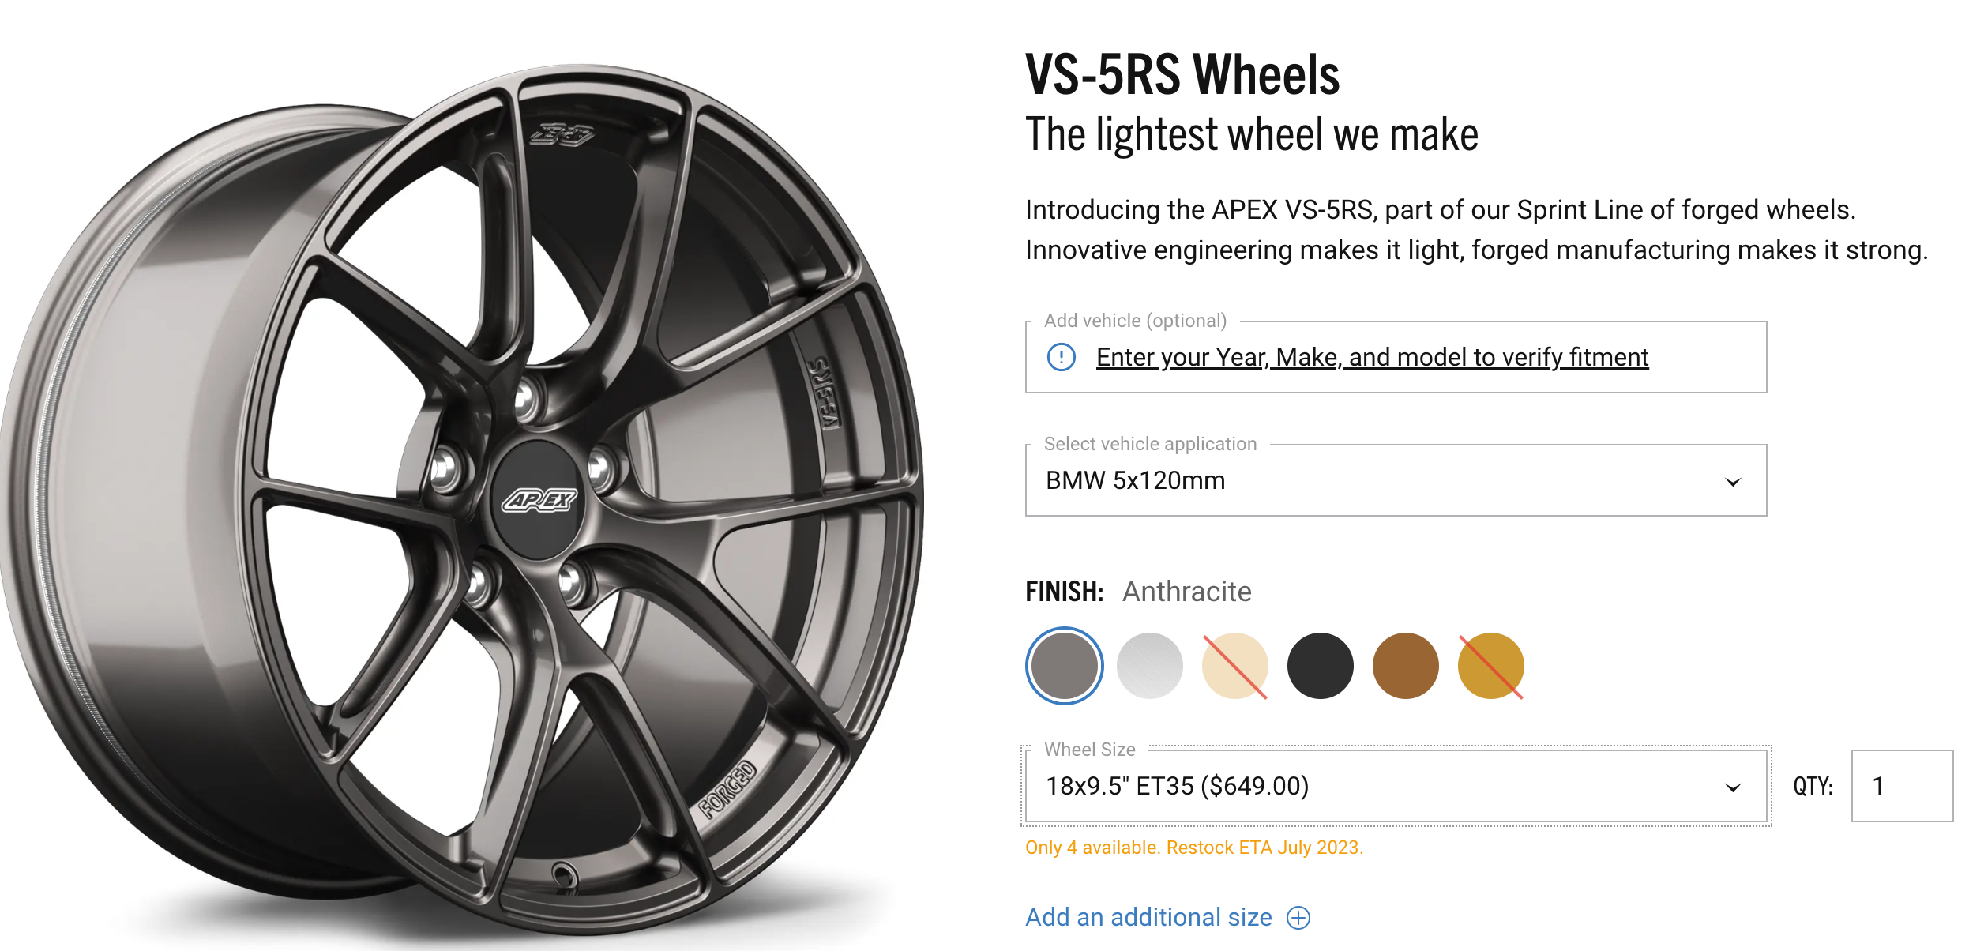
Task: Choose the bronze finish swatch
Action: coord(1405,666)
